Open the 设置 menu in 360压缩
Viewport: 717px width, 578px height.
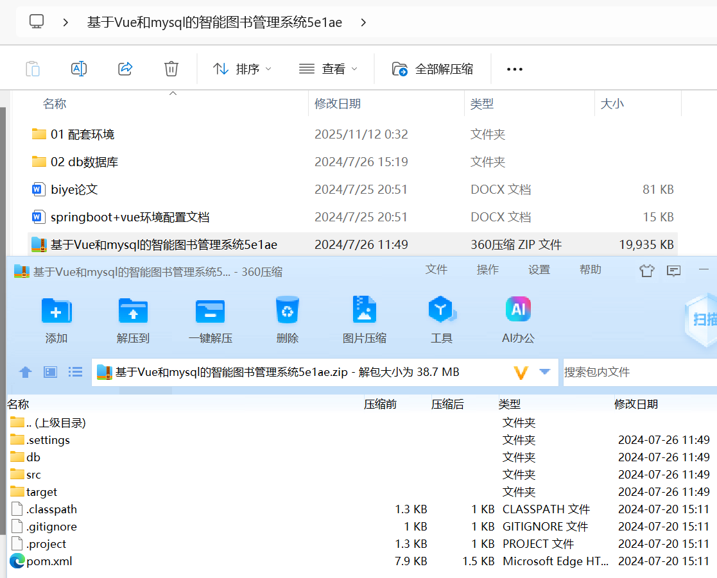[x=539, y=270]
